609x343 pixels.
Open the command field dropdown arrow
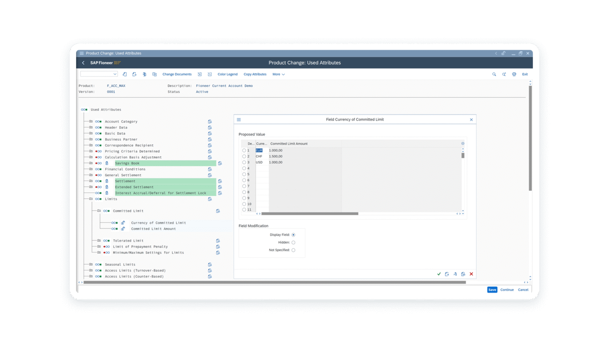click(x=114, y=74)
